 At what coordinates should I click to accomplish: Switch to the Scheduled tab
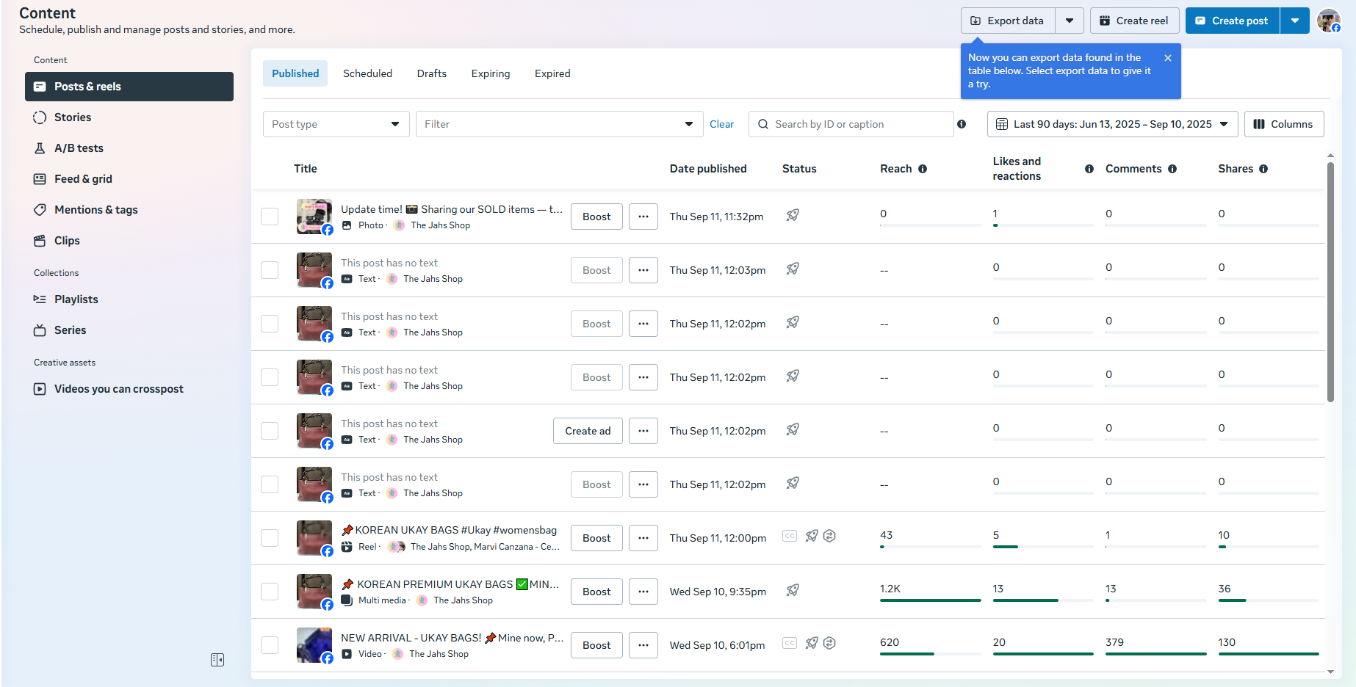pos(367,73)
